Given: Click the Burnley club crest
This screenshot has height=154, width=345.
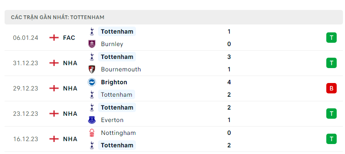Looking at the screenshot, I should [92, 44].
